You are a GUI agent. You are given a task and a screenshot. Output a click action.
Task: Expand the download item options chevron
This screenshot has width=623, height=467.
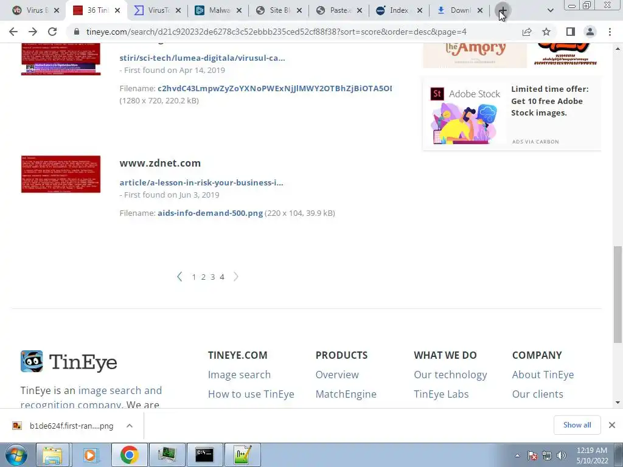[x=130, y=426]
